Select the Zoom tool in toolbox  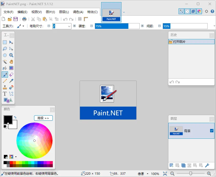point(11,55)
